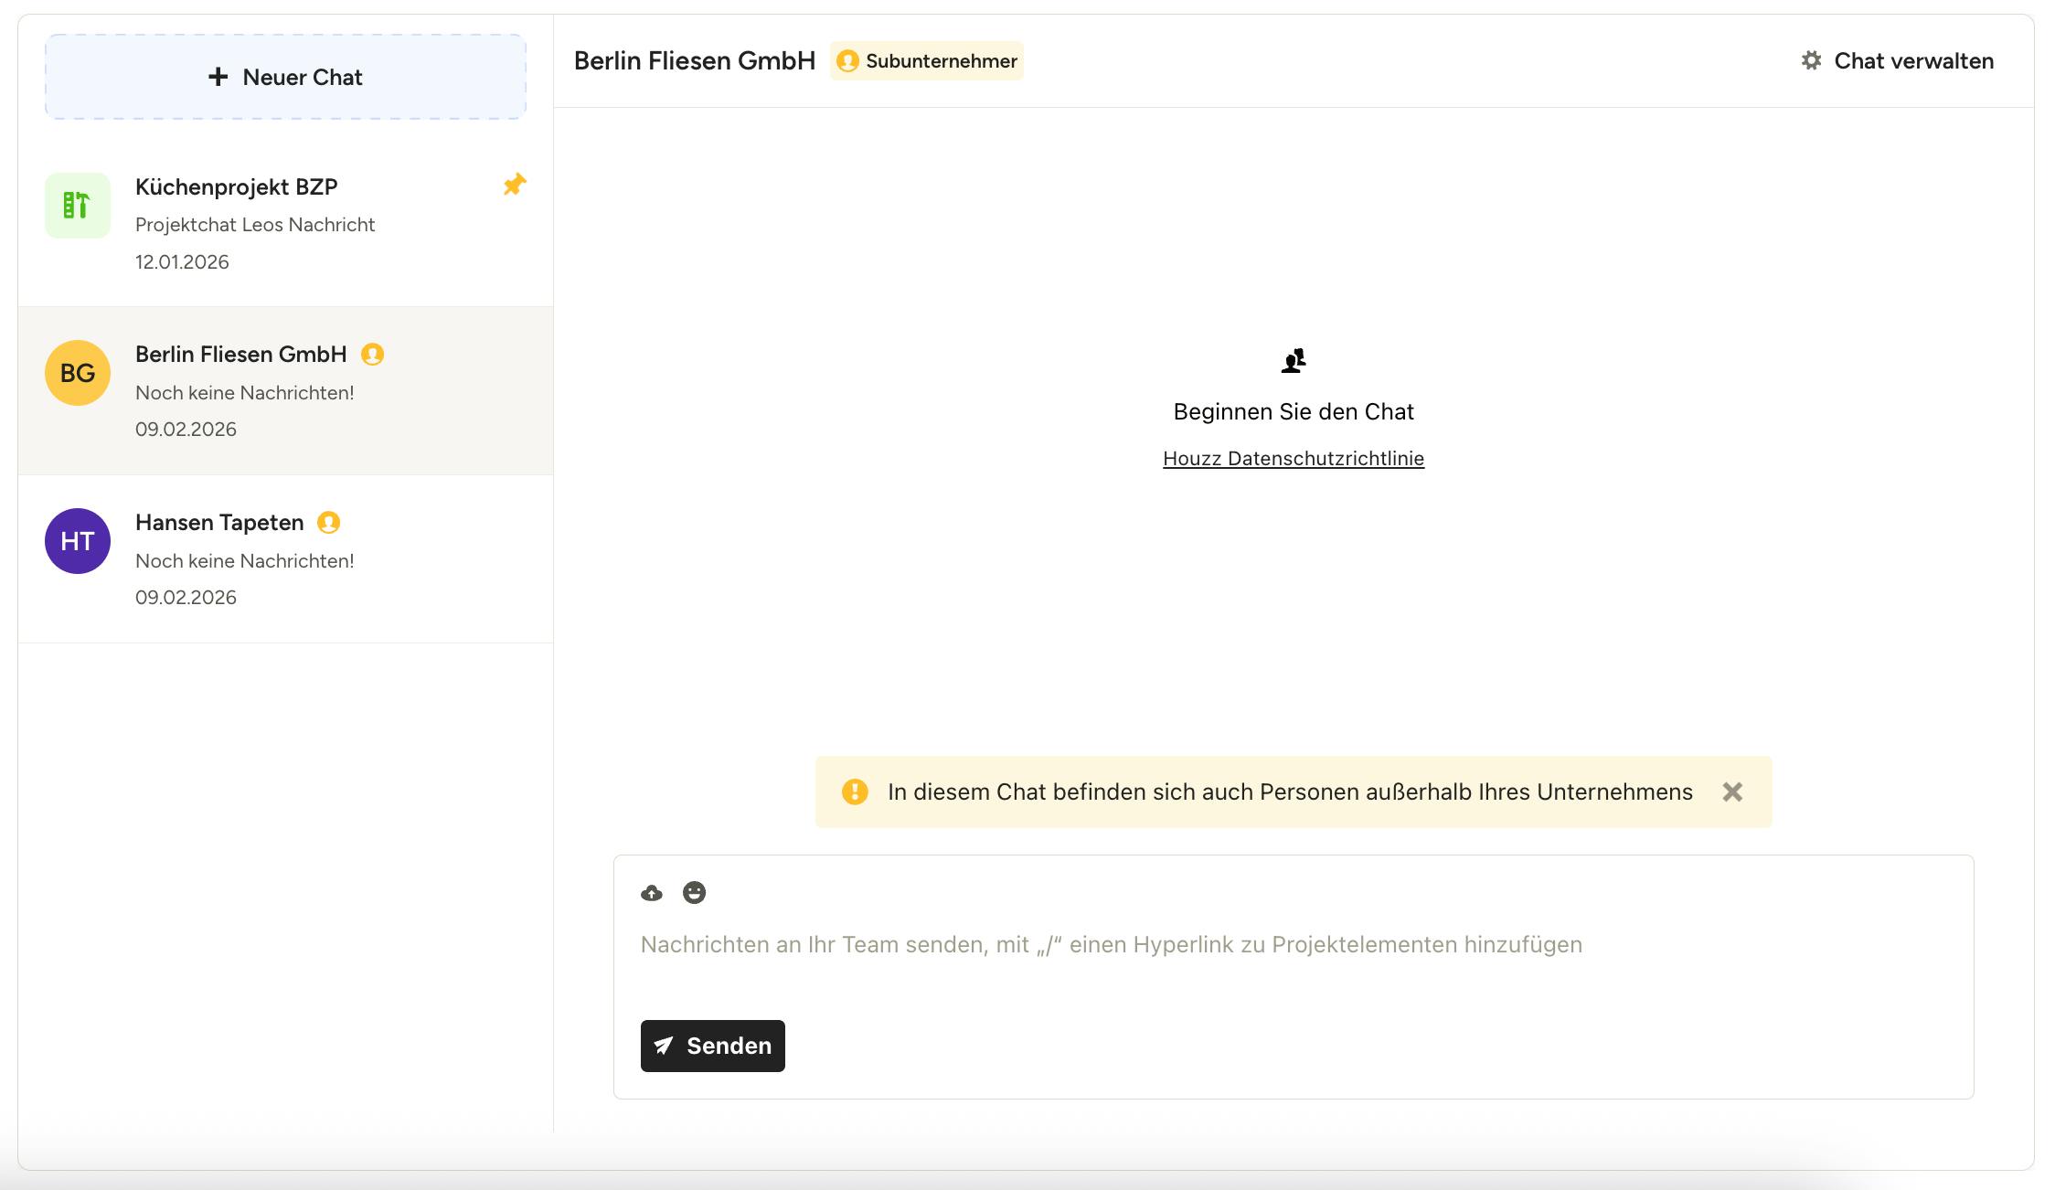Image resolution: width=2055 pixels, height=1190 pixels.
Task: Upload a file with the cloud icon
Action: tap(652, 893)
